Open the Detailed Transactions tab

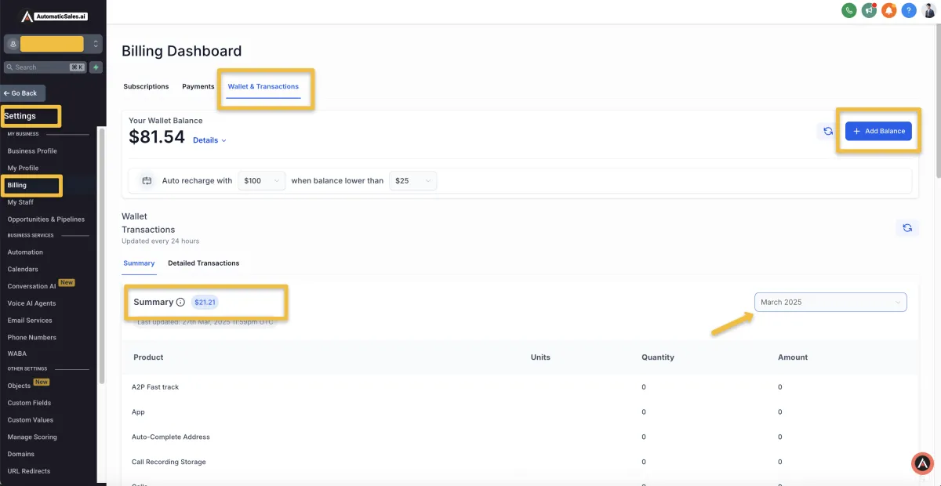(204, 263)
